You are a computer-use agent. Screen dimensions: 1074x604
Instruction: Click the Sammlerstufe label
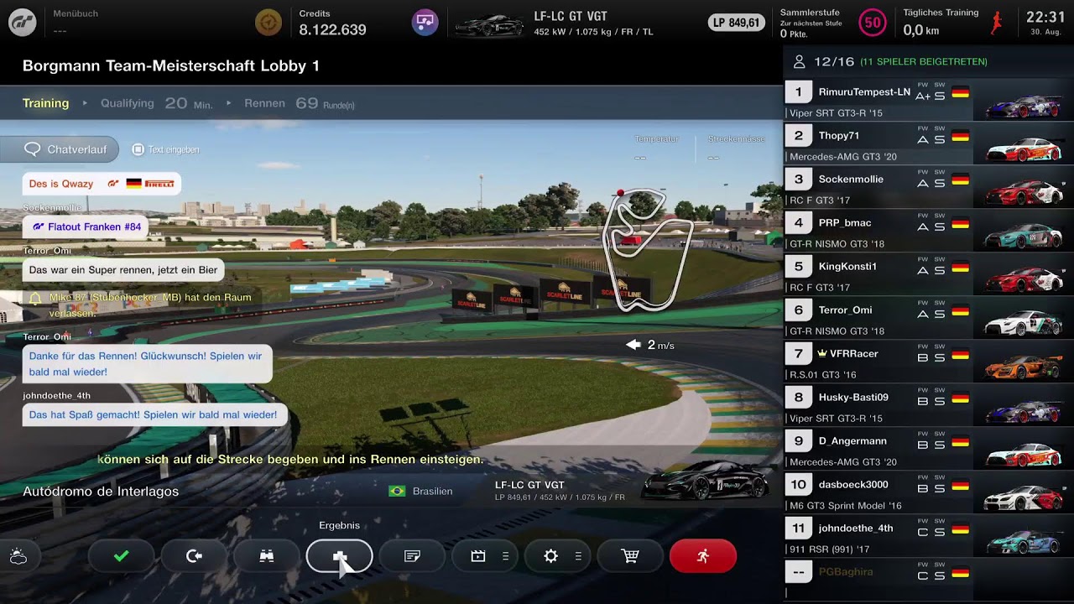(x=810, y=13)
